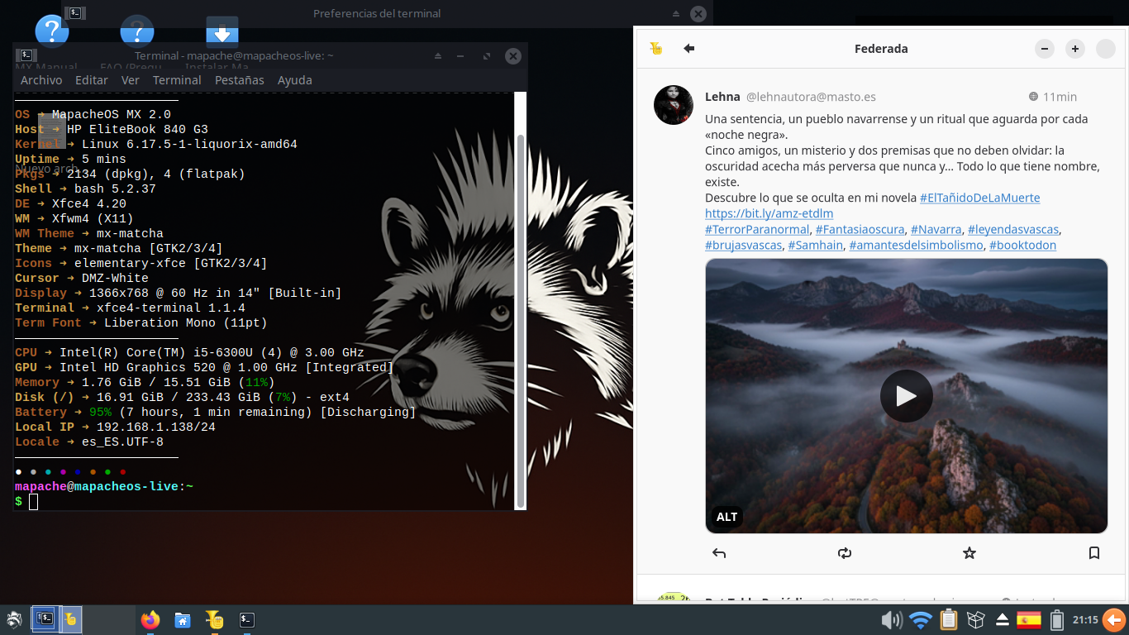Viewport: 1129px width, 635px height.
Task: Click the Preferencias del terminal title bar
Action: pyautogui.click(x=377, y=13)
